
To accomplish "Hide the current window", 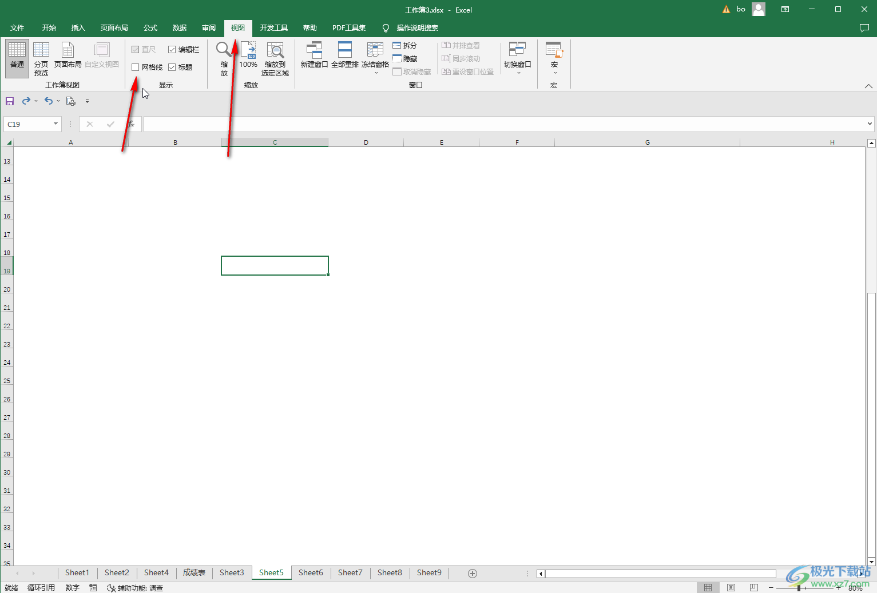I will [405, 58].
